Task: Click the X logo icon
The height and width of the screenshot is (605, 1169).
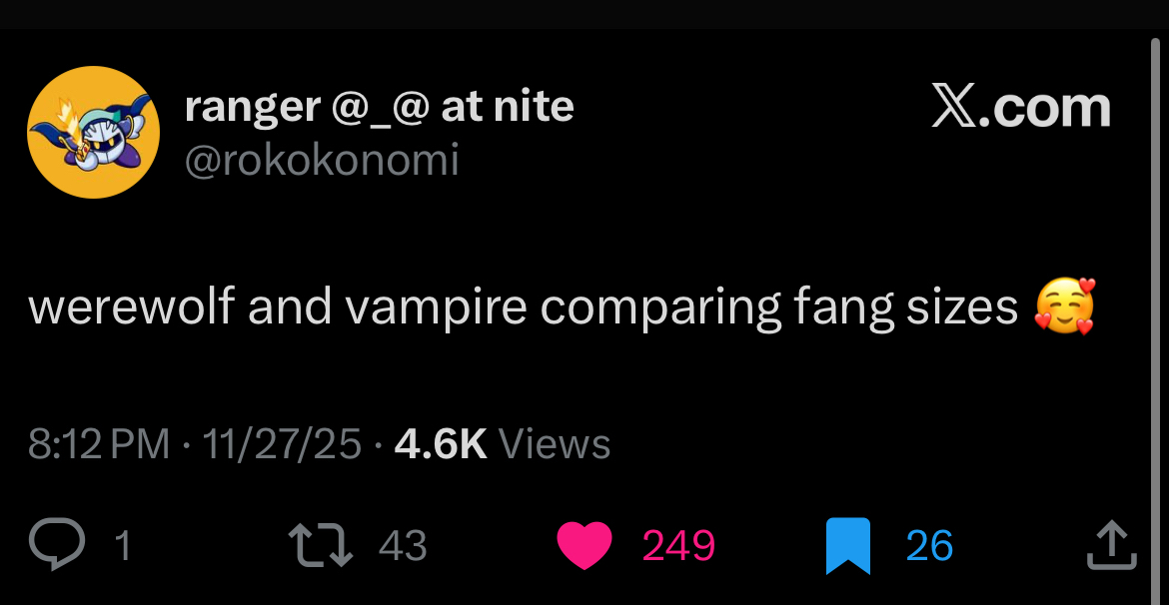Action: coord(953,107)
